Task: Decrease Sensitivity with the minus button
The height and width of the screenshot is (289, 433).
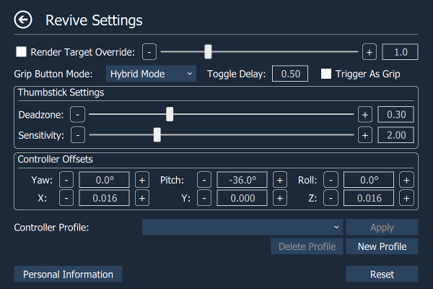Action: [78, 135]
